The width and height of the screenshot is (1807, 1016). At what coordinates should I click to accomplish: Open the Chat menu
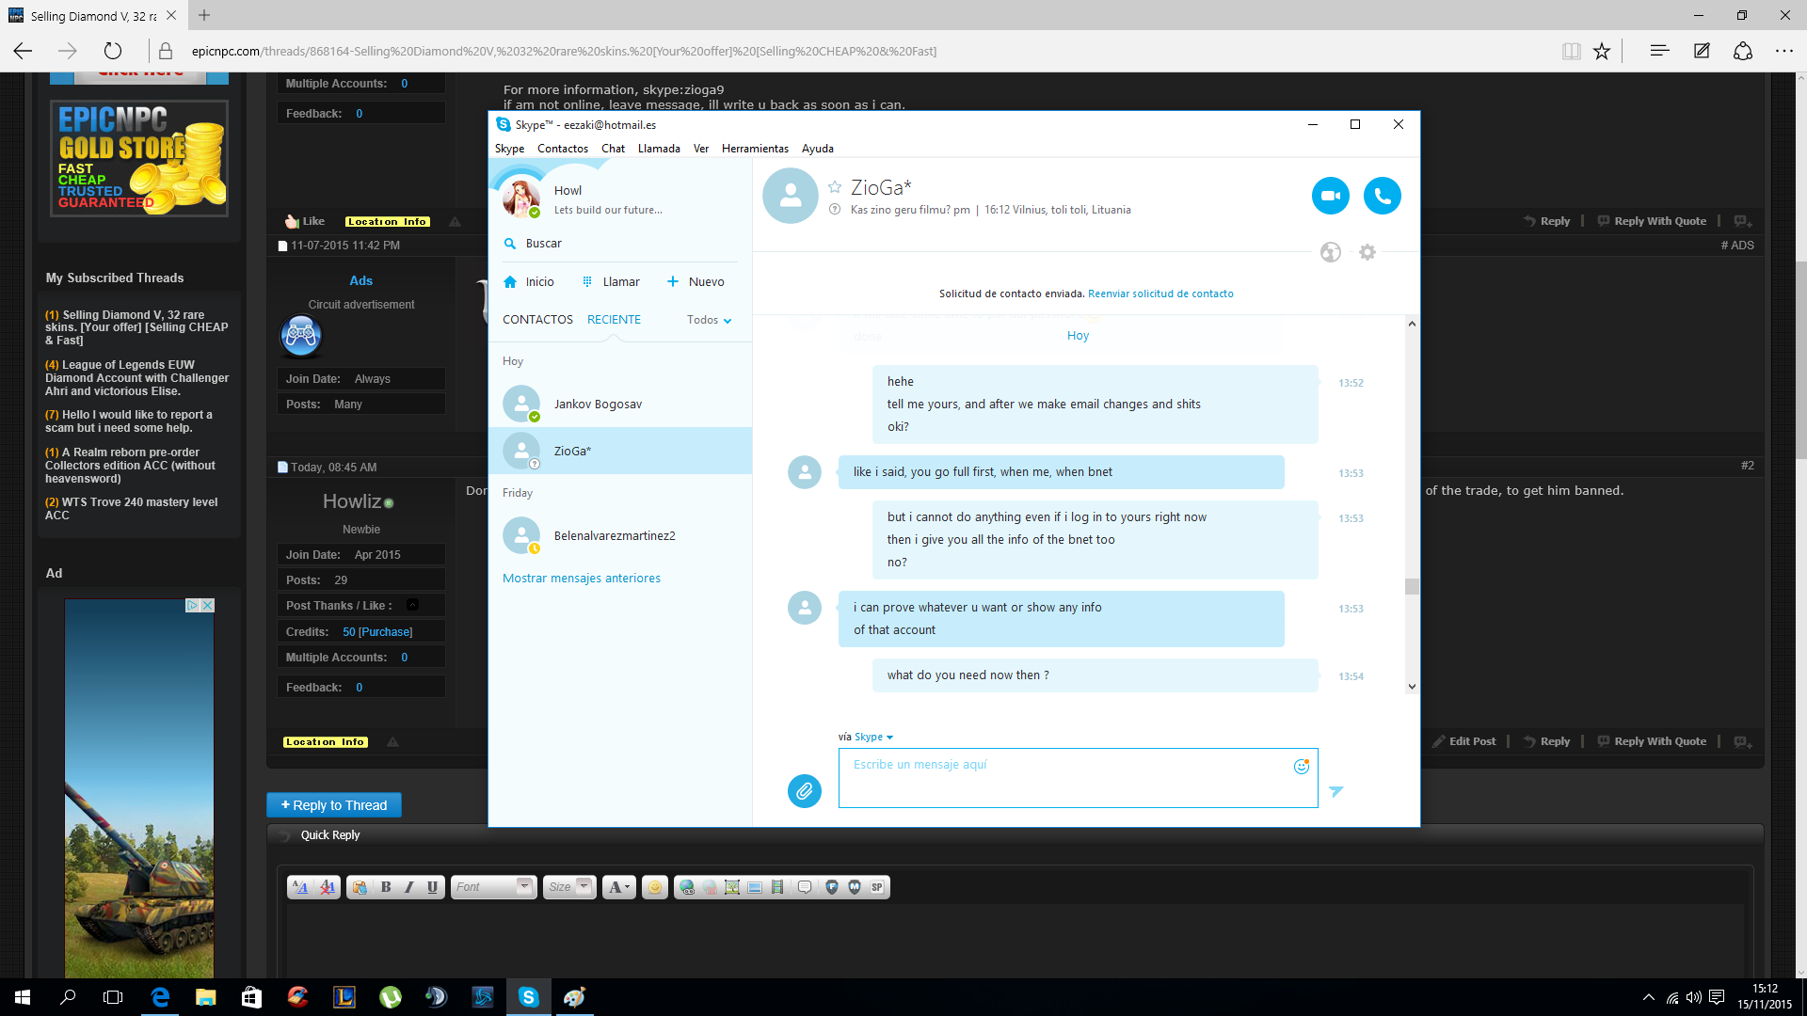[x=613, y=149]
